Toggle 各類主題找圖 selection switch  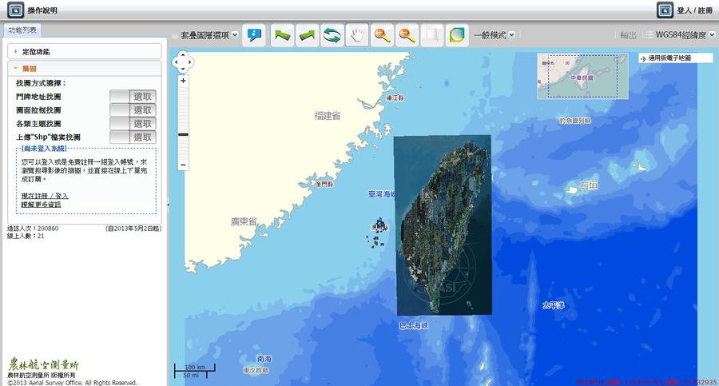(133, 123)
